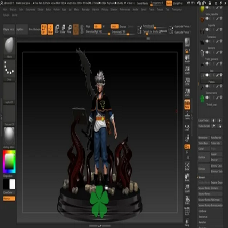Click the orange Xpose-style button on right shelf
This screenshot has height=228, width=228.
coord(187,146)
